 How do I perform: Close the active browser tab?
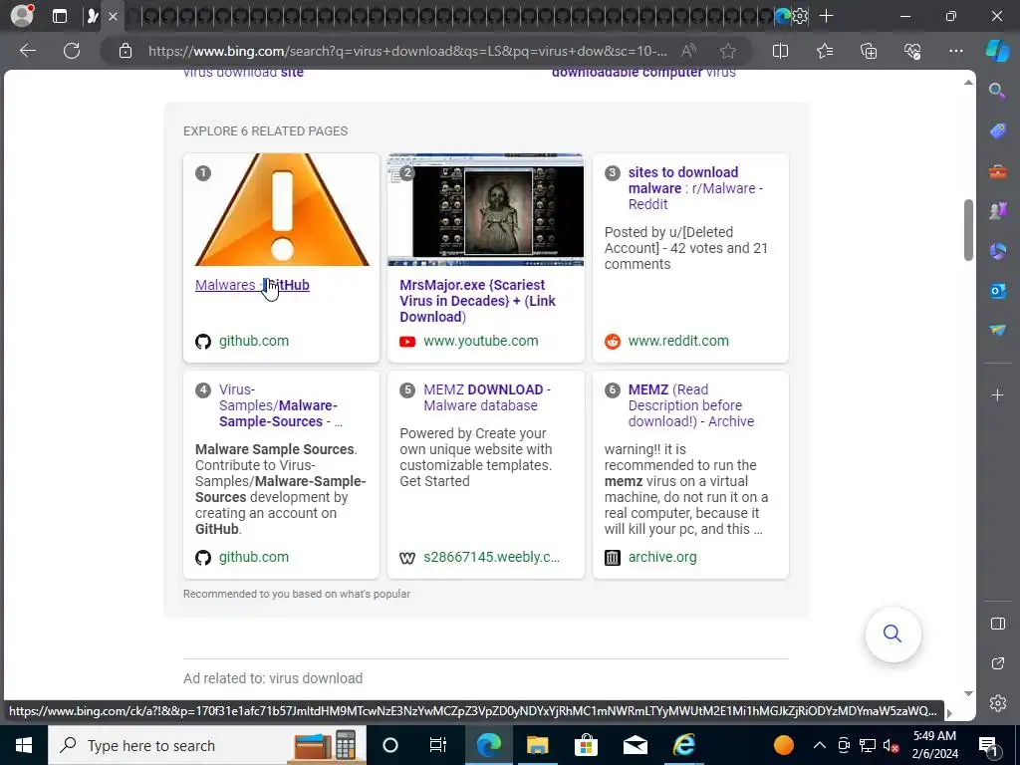coord(113,16)
